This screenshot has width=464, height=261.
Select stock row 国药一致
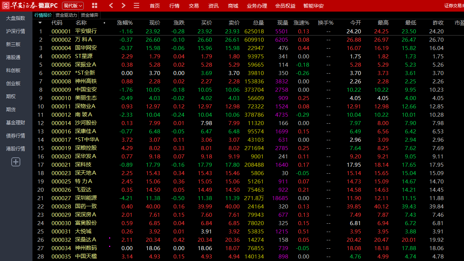click(x=248, y=206)
